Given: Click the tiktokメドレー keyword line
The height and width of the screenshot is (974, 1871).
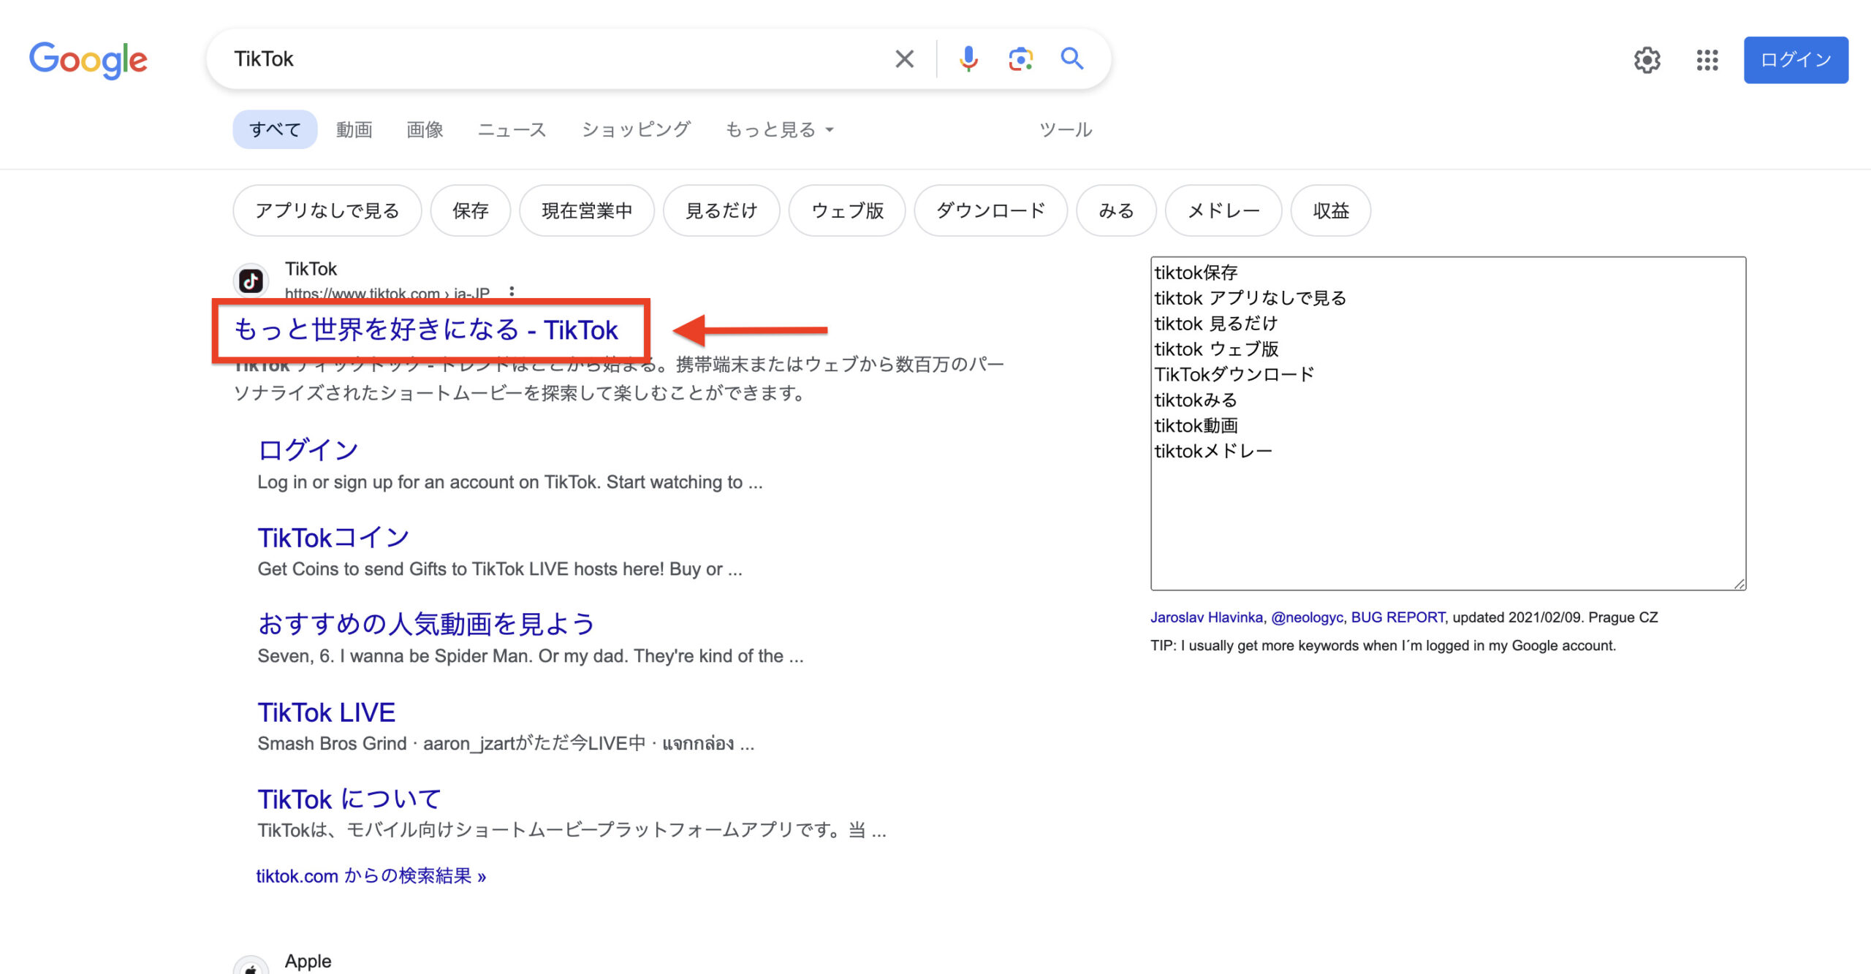Looking at the screenshot, I should 1213,452.
